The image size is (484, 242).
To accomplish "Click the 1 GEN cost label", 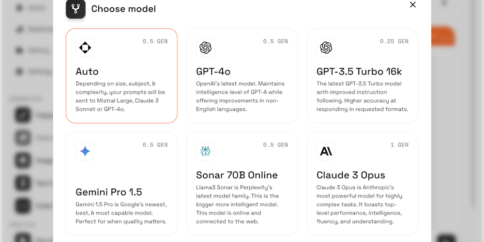I will 399,145.
